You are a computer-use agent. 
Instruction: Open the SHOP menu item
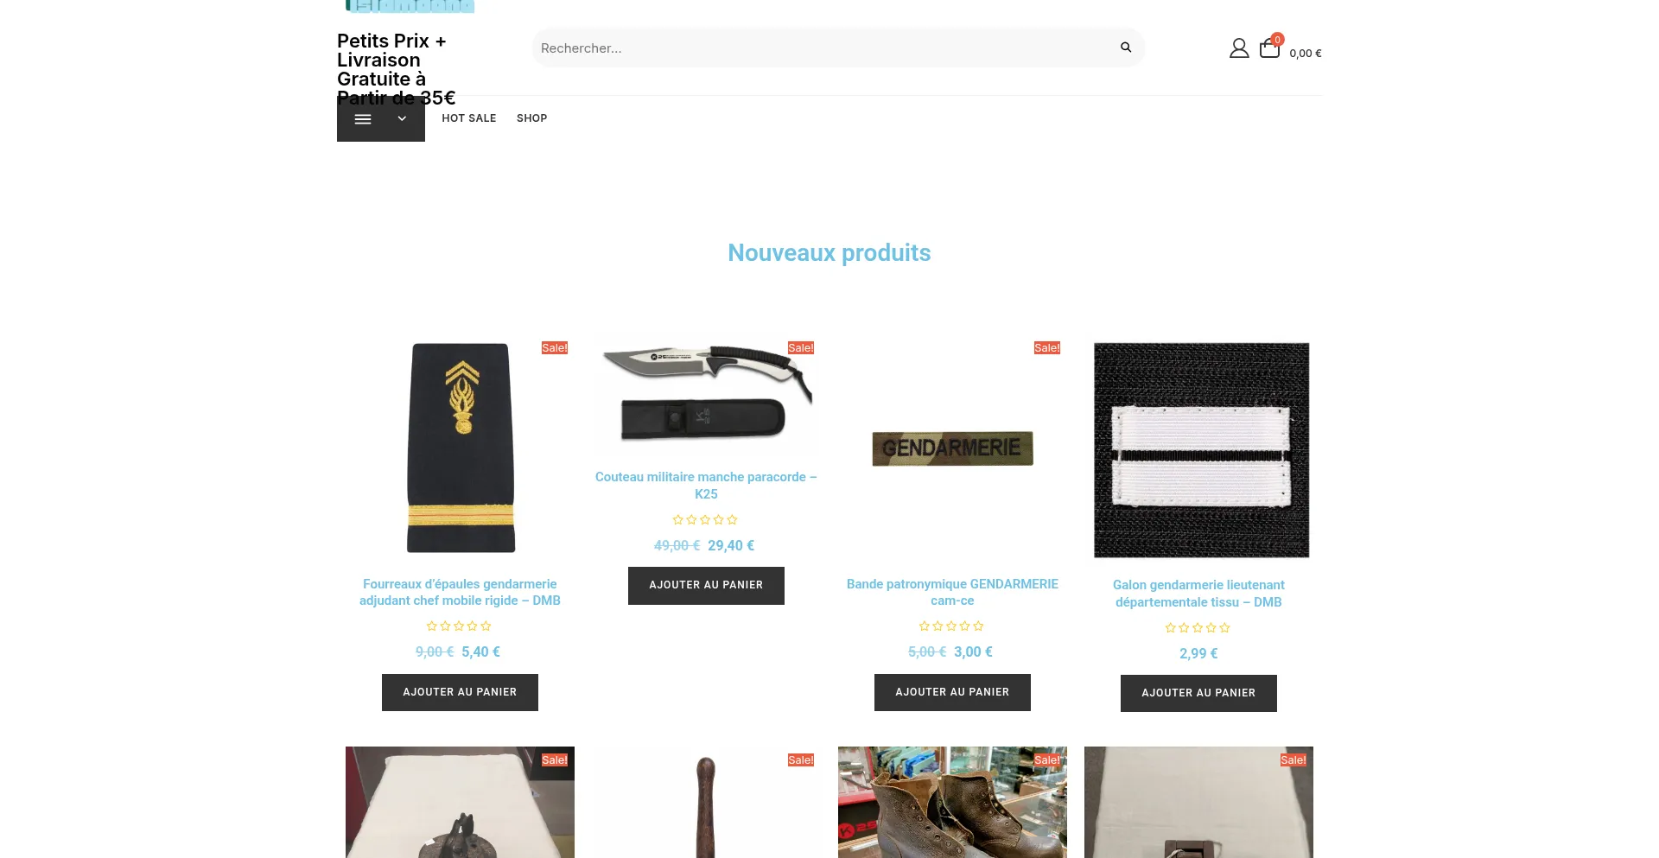coord(531,118)
